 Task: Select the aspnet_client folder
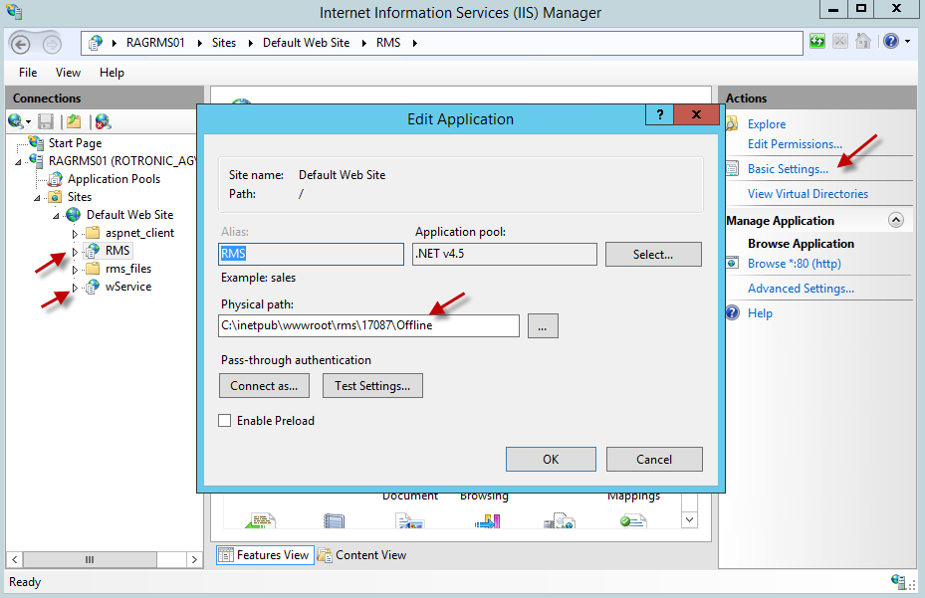click(139, 233)
